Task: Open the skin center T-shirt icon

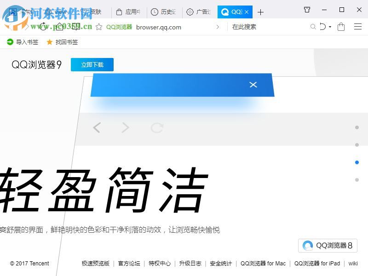Action: point(307,10)
